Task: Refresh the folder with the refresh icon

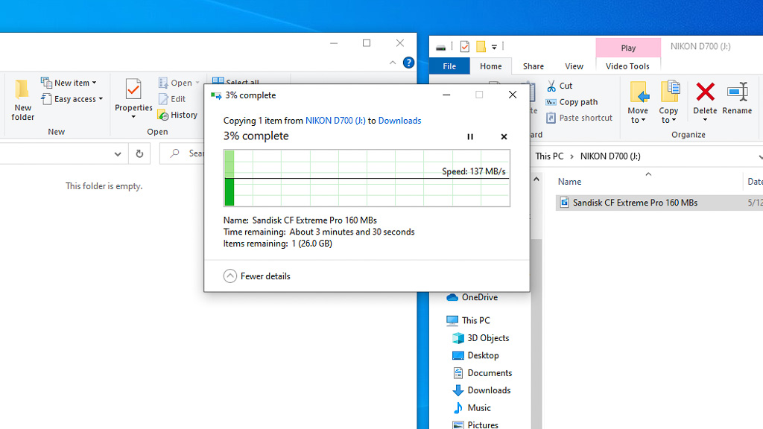Action: 139,153
